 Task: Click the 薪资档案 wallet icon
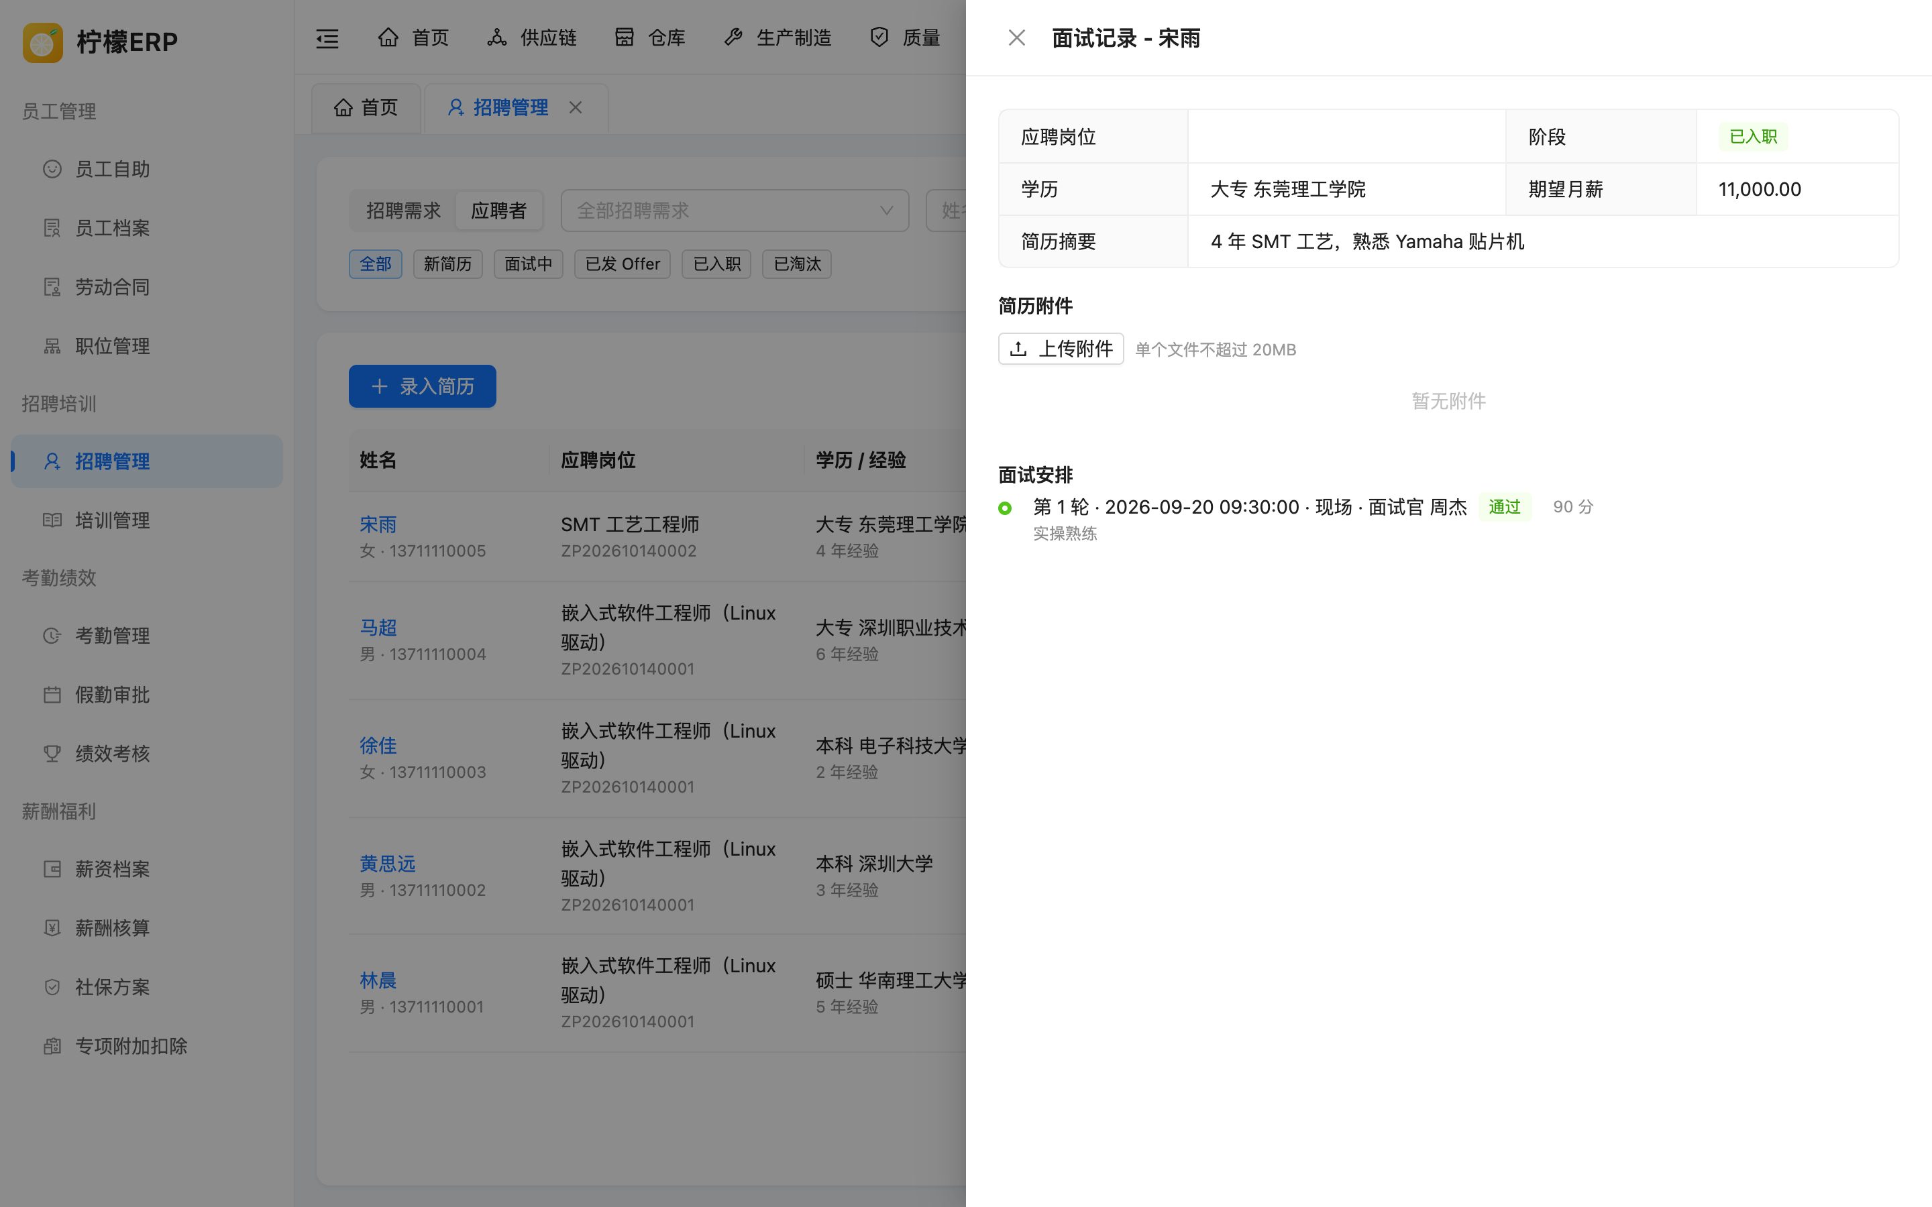[x=52, y=868]
